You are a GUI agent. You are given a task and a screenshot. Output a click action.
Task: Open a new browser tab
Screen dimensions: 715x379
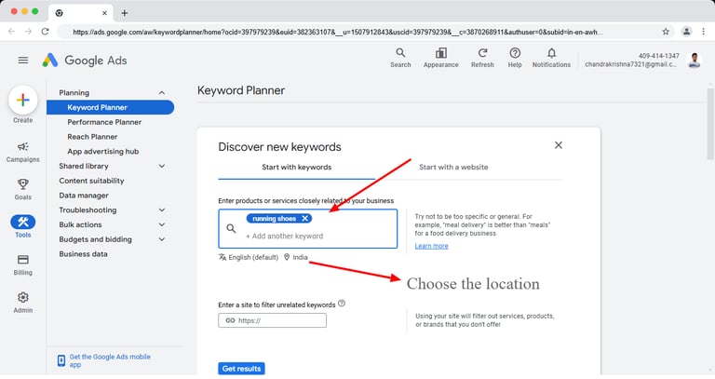[x=125, y=13]
